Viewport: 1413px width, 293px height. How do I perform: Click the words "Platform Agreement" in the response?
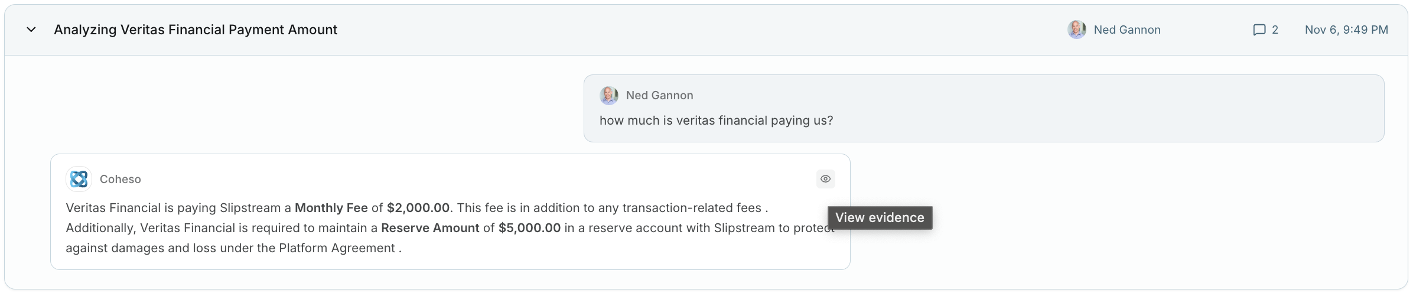pos(337,248)
